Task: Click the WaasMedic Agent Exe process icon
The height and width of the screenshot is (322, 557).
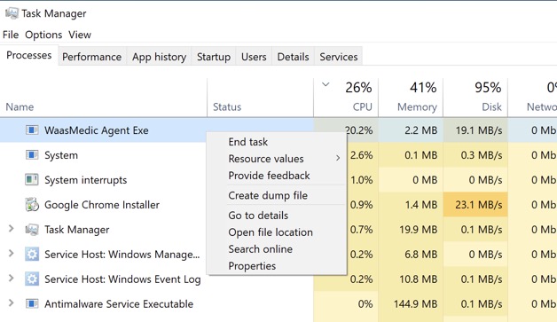Action: point(32,130)
